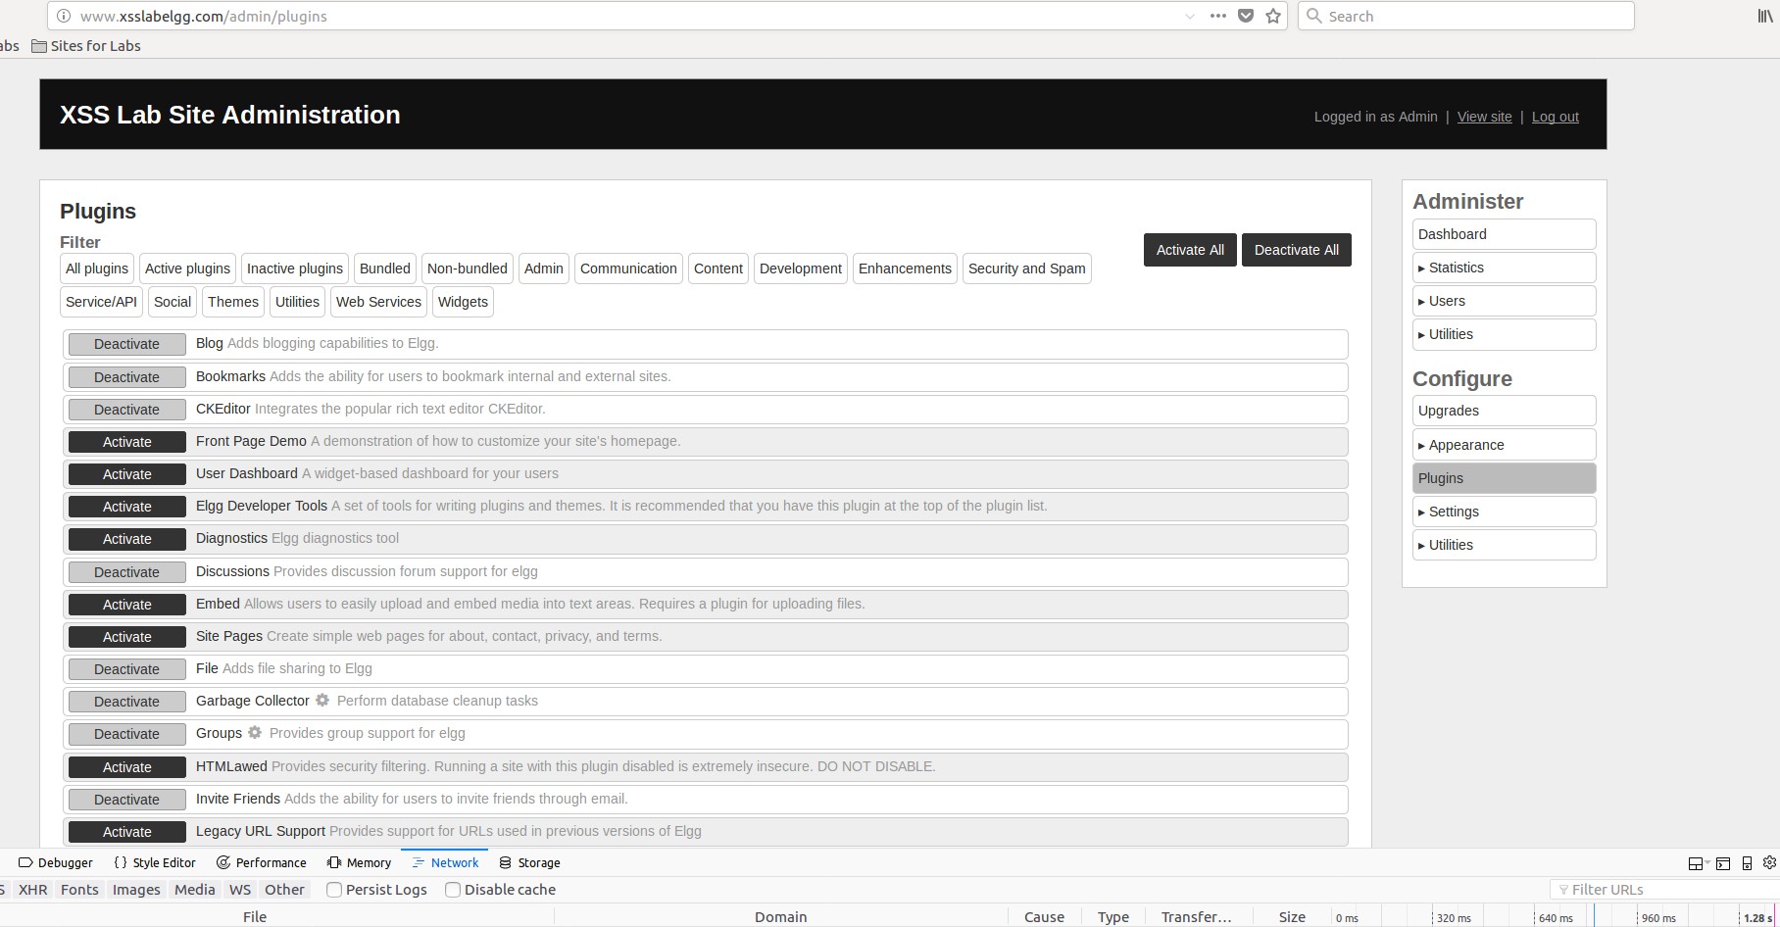Check the Disable cache option
1780x927 pixels.
point(453,890)
